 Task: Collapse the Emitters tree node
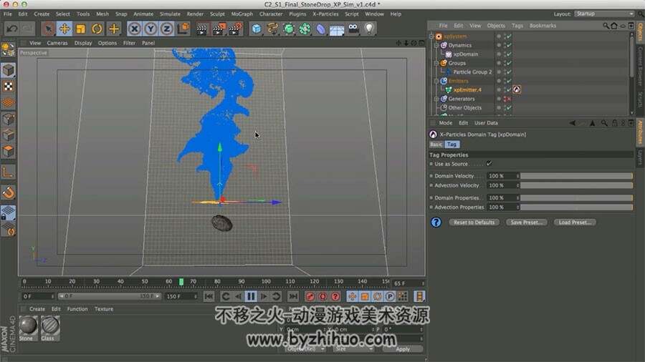coord(436,82)
